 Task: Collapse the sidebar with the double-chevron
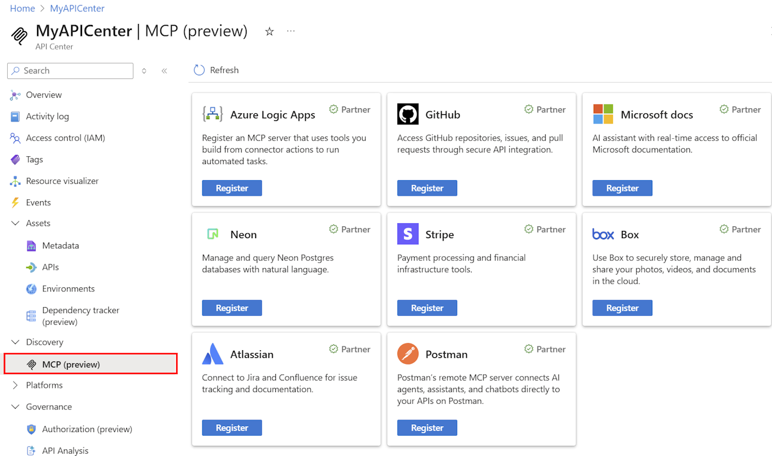click(165, 70)
